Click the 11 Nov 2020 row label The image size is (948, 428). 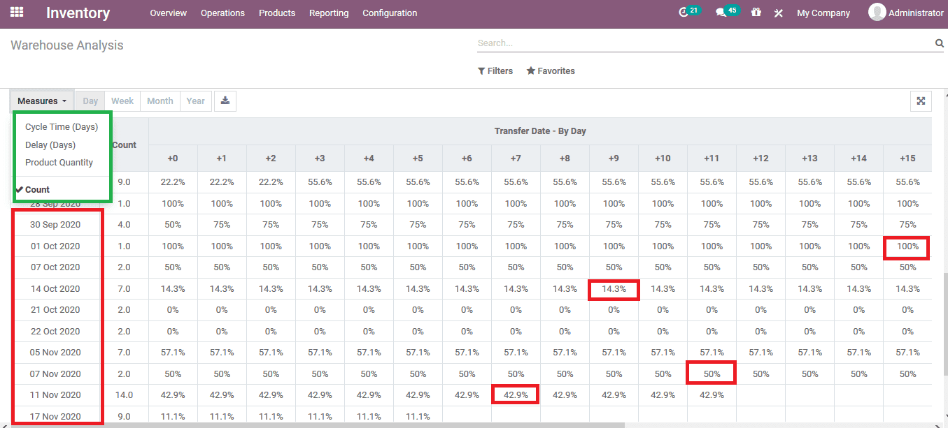(x=55, y=395)
